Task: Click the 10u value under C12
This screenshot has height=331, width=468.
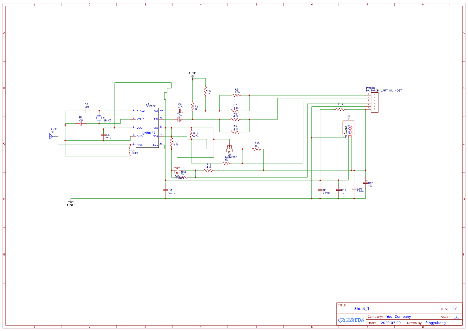Action: click(x=370, y=186)
